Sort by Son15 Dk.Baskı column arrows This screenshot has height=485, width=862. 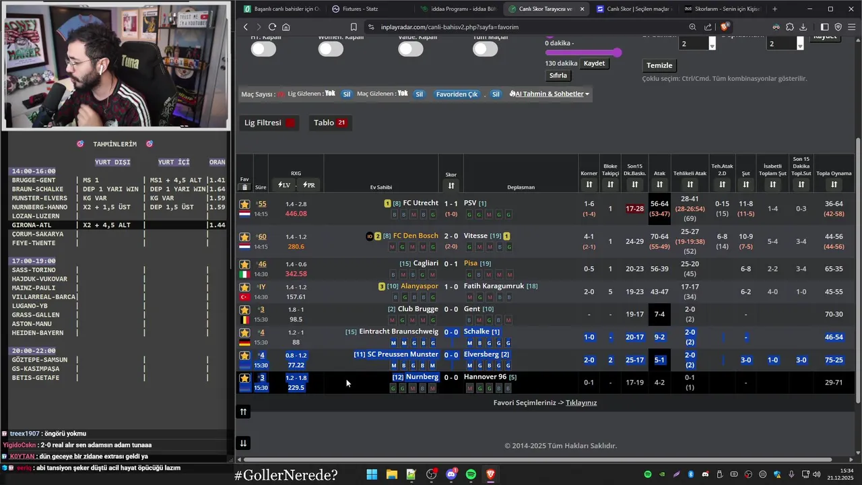coord(634,185)
